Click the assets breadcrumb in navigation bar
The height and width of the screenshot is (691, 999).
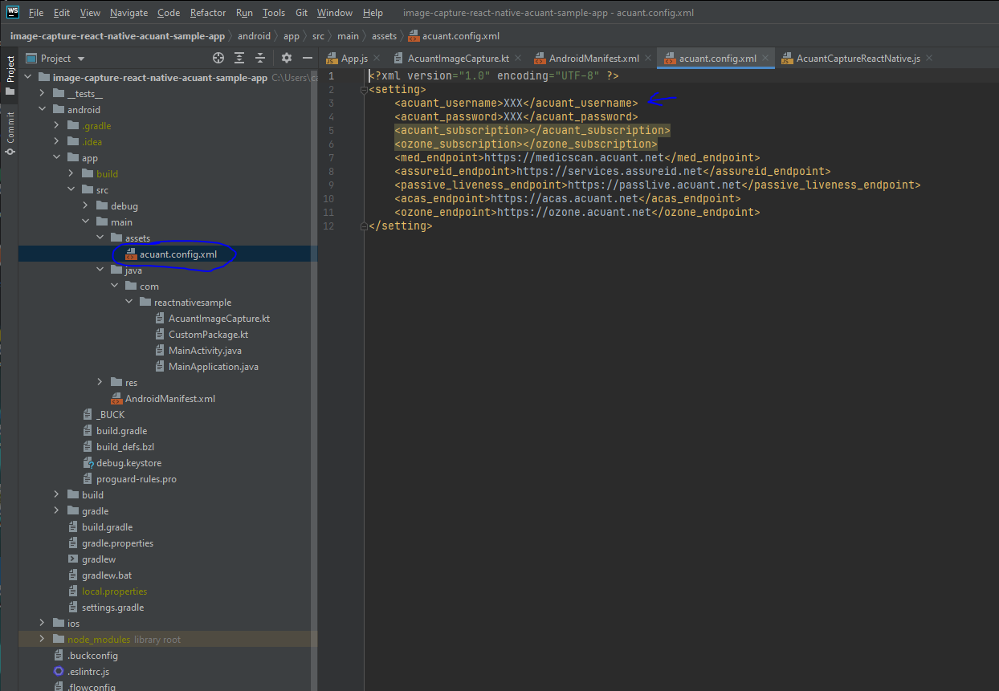pos(384,36)
